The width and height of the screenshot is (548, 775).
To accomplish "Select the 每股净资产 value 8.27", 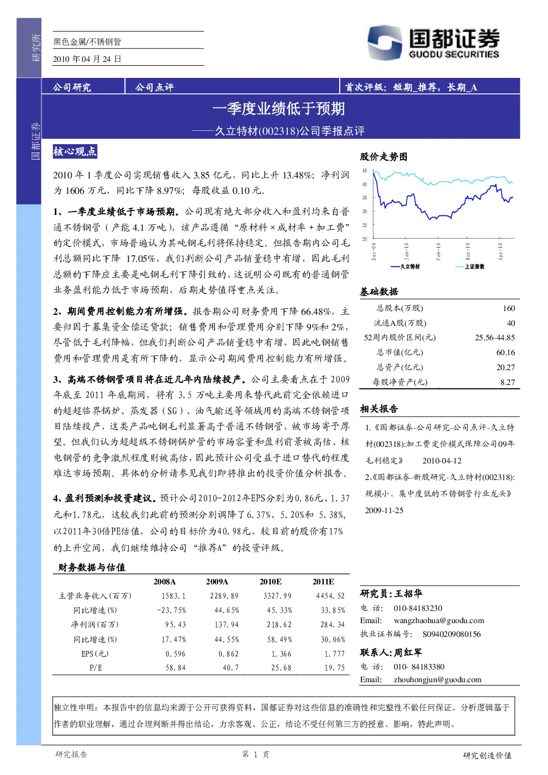I will point(508,382).
